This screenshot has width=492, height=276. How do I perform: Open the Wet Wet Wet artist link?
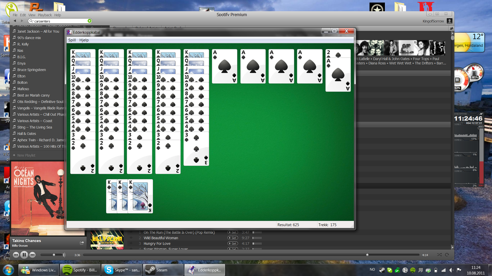pos(400,63)
